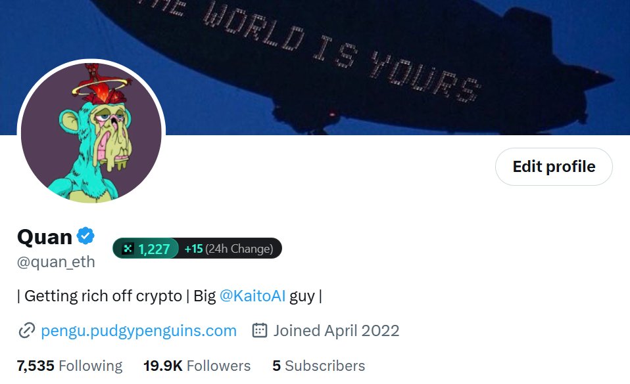Image resolution: width=630 pixels, height=384 pixels.
Task: Open the @KaitoAI mention in bio
Action: pos(253,296)
